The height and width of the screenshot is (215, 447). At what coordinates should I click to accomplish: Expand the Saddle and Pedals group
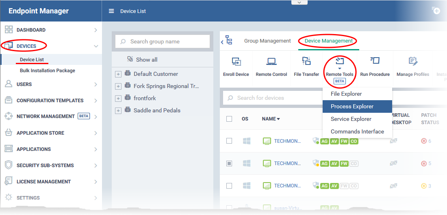tap(118, 111)
